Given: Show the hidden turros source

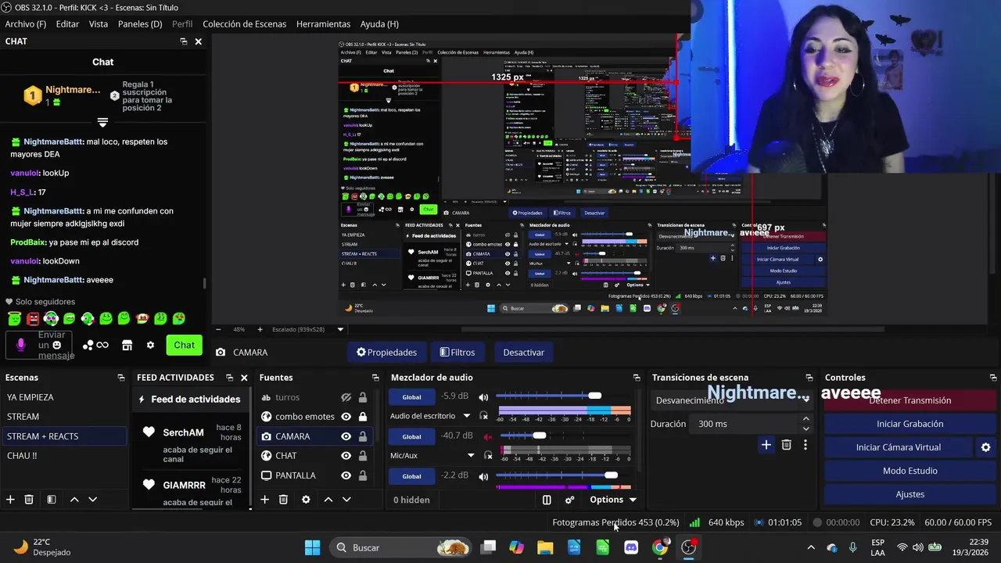Looking at the screenshot, I should click(346, 397).
